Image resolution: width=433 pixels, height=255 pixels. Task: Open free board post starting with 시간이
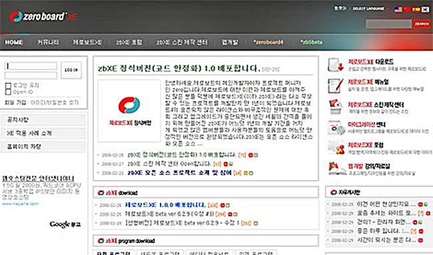pos(386,240)
